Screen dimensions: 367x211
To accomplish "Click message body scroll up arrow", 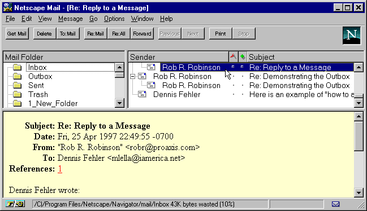I will click(359, 116).
